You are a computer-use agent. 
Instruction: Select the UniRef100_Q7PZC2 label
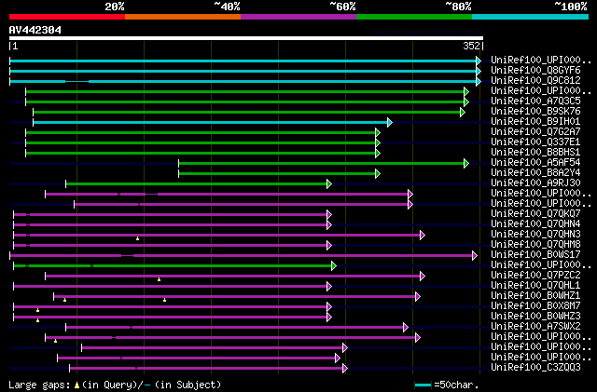535,276
